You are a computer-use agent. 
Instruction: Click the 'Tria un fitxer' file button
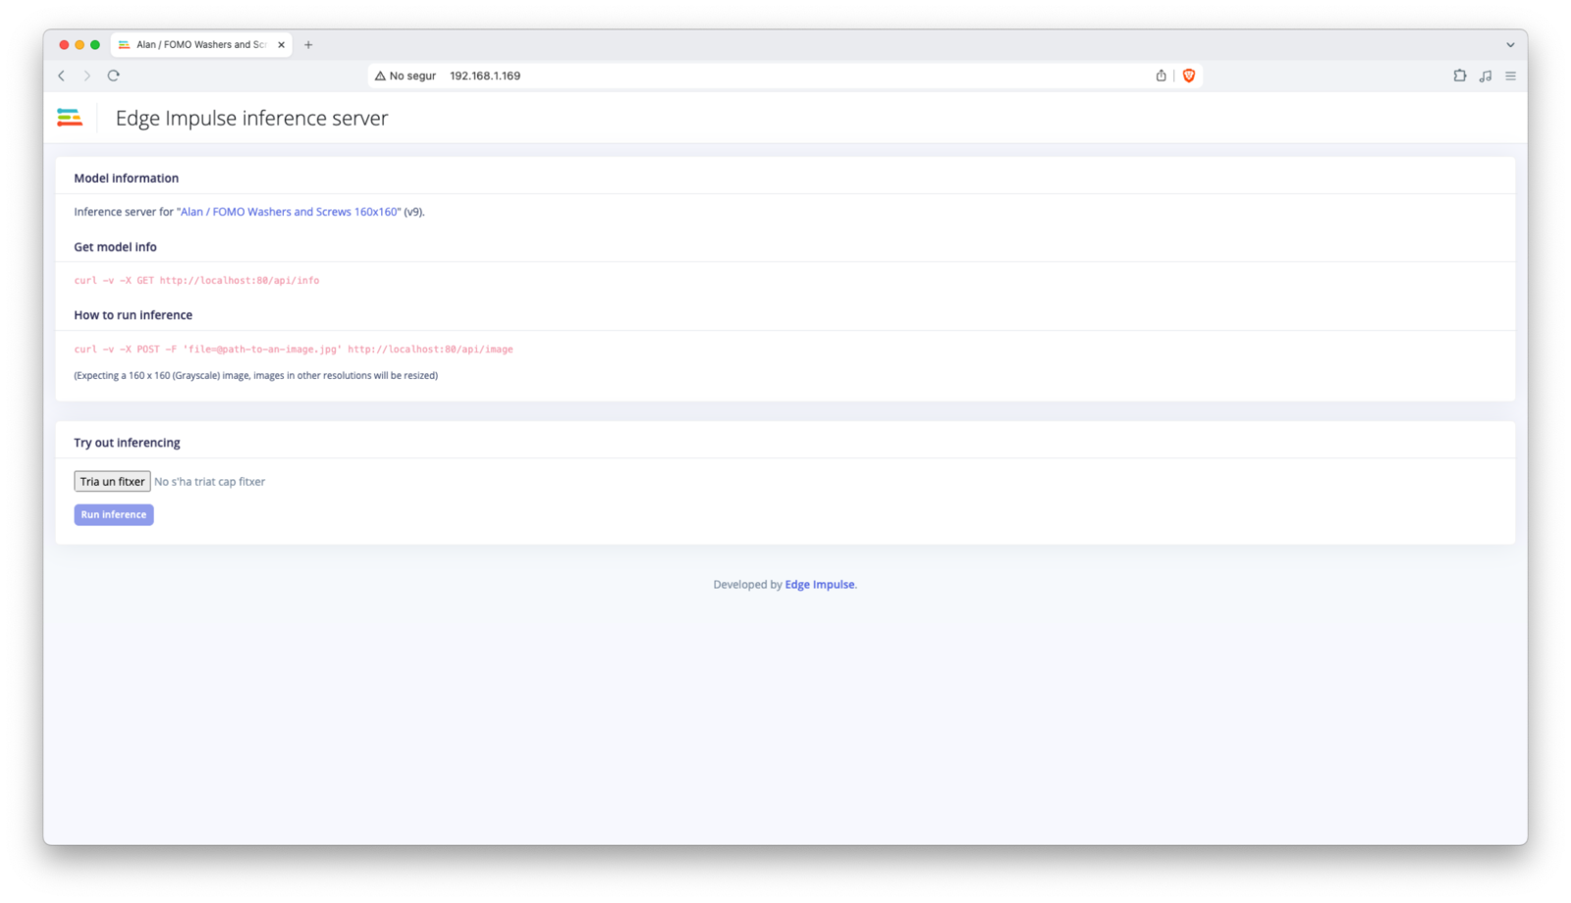coord(112,481)
